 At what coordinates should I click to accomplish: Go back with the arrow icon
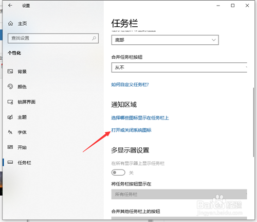coord(10,6)
